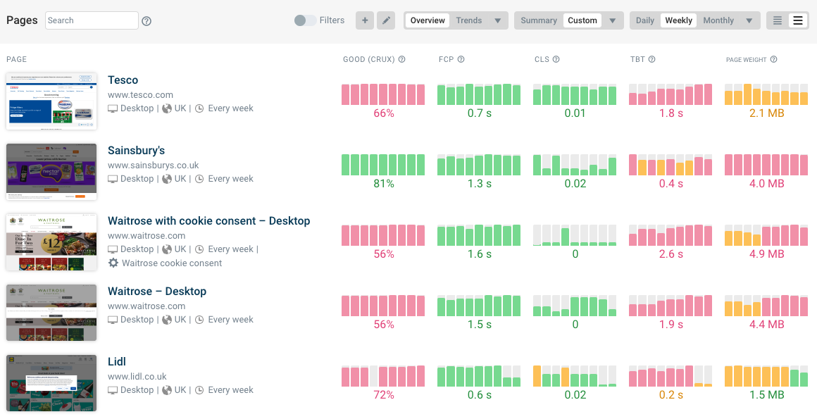This screenshot has height=419, width=817.
Task: Select the Overview tab
Action: [428, 20]
